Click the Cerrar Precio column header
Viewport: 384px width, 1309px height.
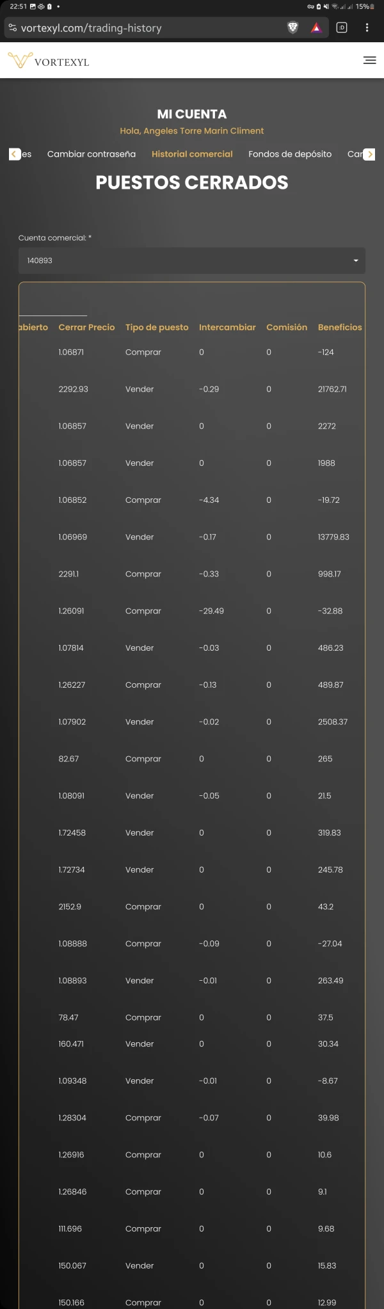click(86, 327)
